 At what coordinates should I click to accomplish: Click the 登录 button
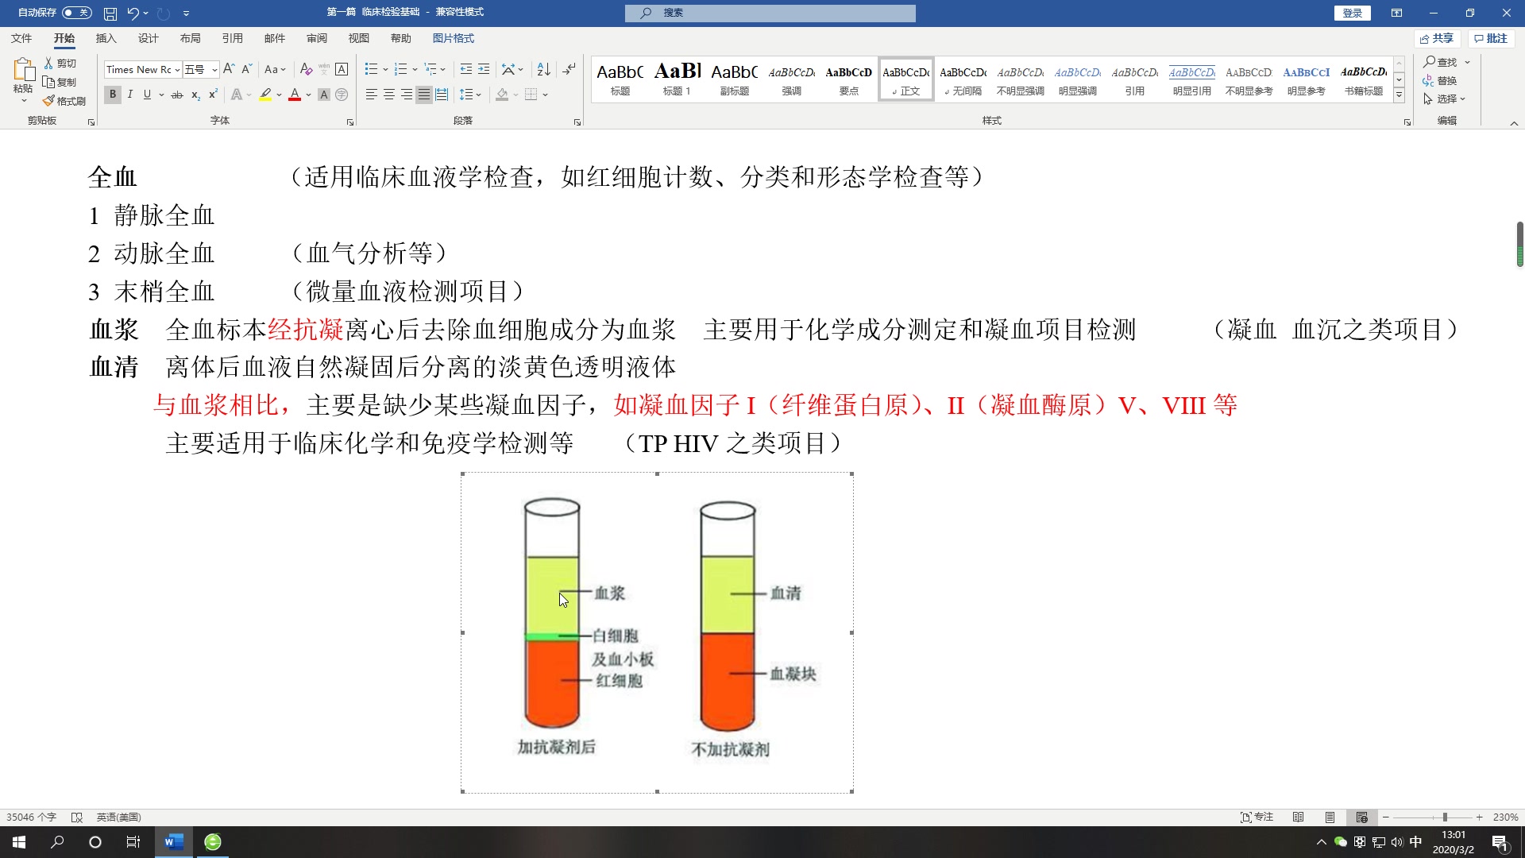coord(1353,13)
